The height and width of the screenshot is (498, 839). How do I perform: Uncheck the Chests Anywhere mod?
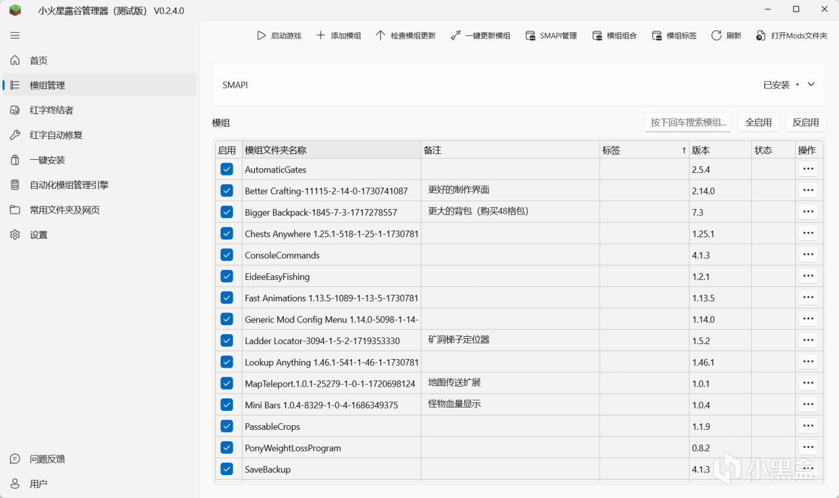click(227, 233)
